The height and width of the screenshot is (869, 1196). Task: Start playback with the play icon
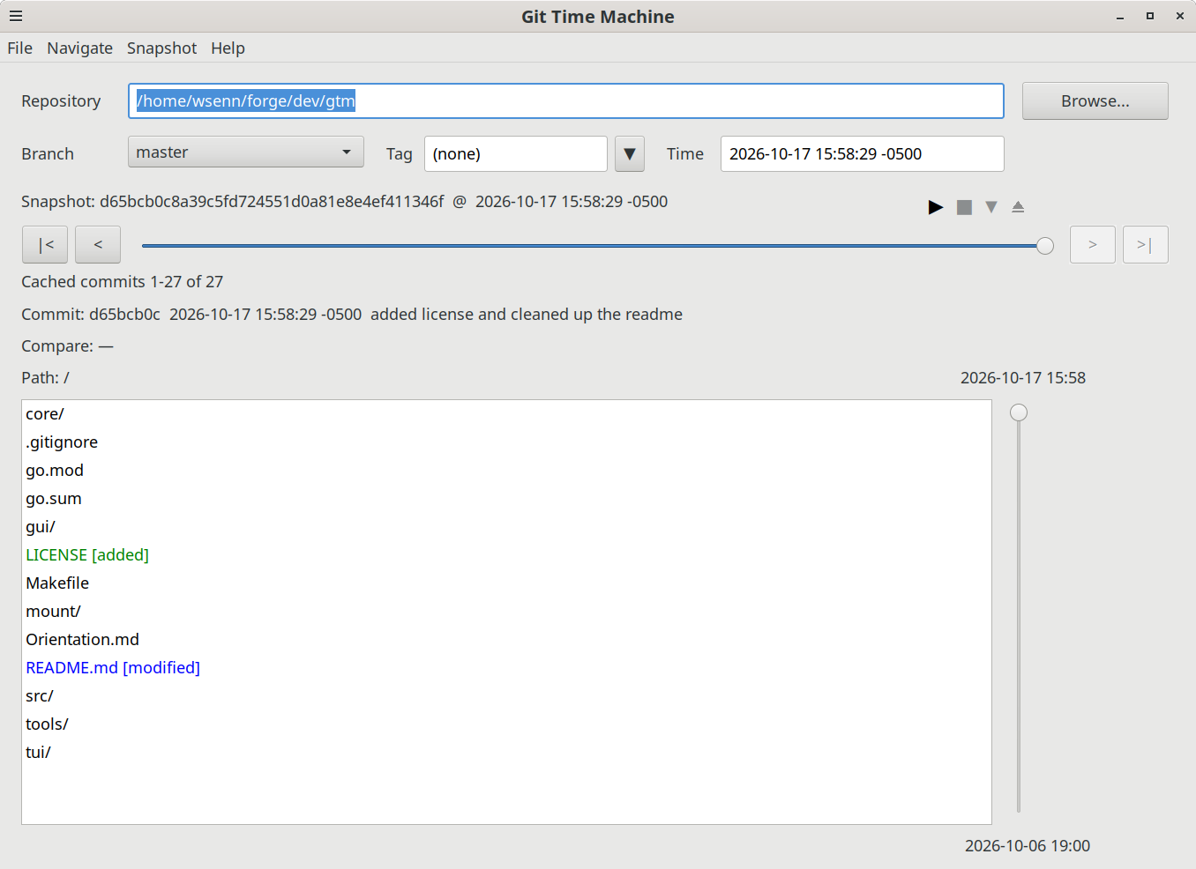pos(936,207)
